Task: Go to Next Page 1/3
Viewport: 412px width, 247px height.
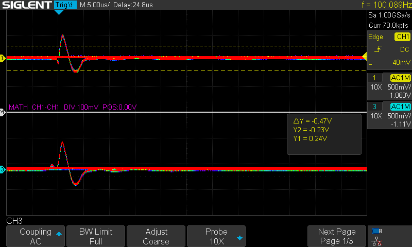Action: point(337,236)
